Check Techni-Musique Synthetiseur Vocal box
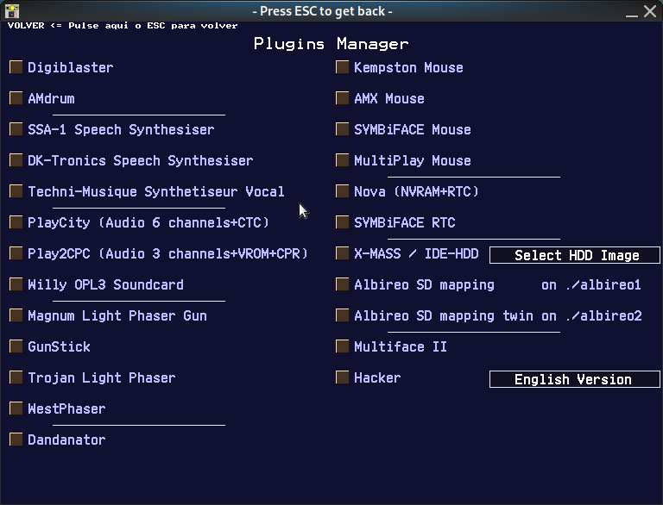The width and height of the screenshot is (663, 505). (x=16, y=191)
